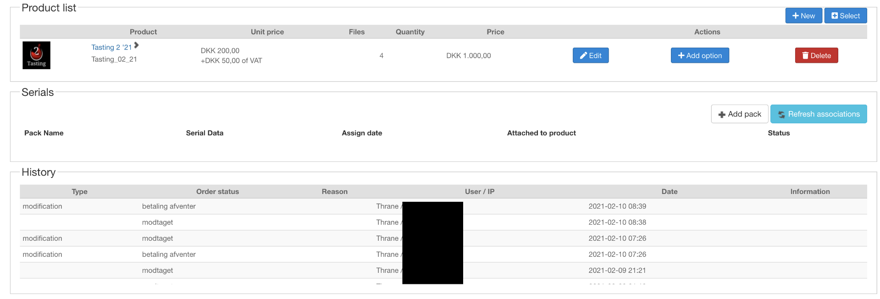Click the Tasting product thumbnail image
880x299 pixels.
click(36, 55)
